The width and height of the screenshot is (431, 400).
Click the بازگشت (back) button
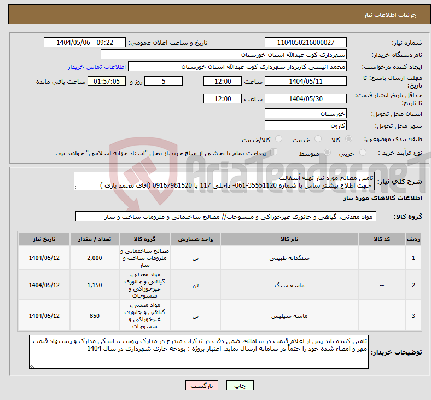pos(202,385)
